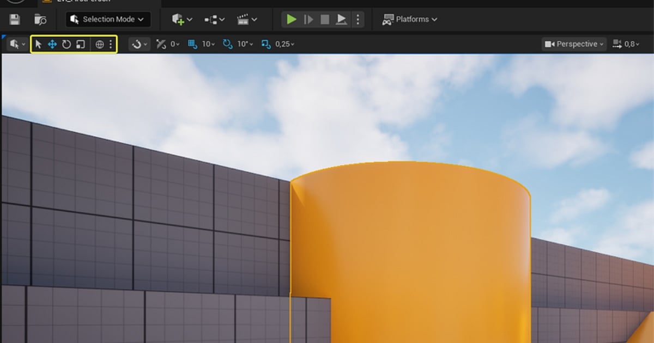Viewport: 654px width, 343px height.
Task: Open the Content Browser folder-search icon
Action: pos(40,20)
